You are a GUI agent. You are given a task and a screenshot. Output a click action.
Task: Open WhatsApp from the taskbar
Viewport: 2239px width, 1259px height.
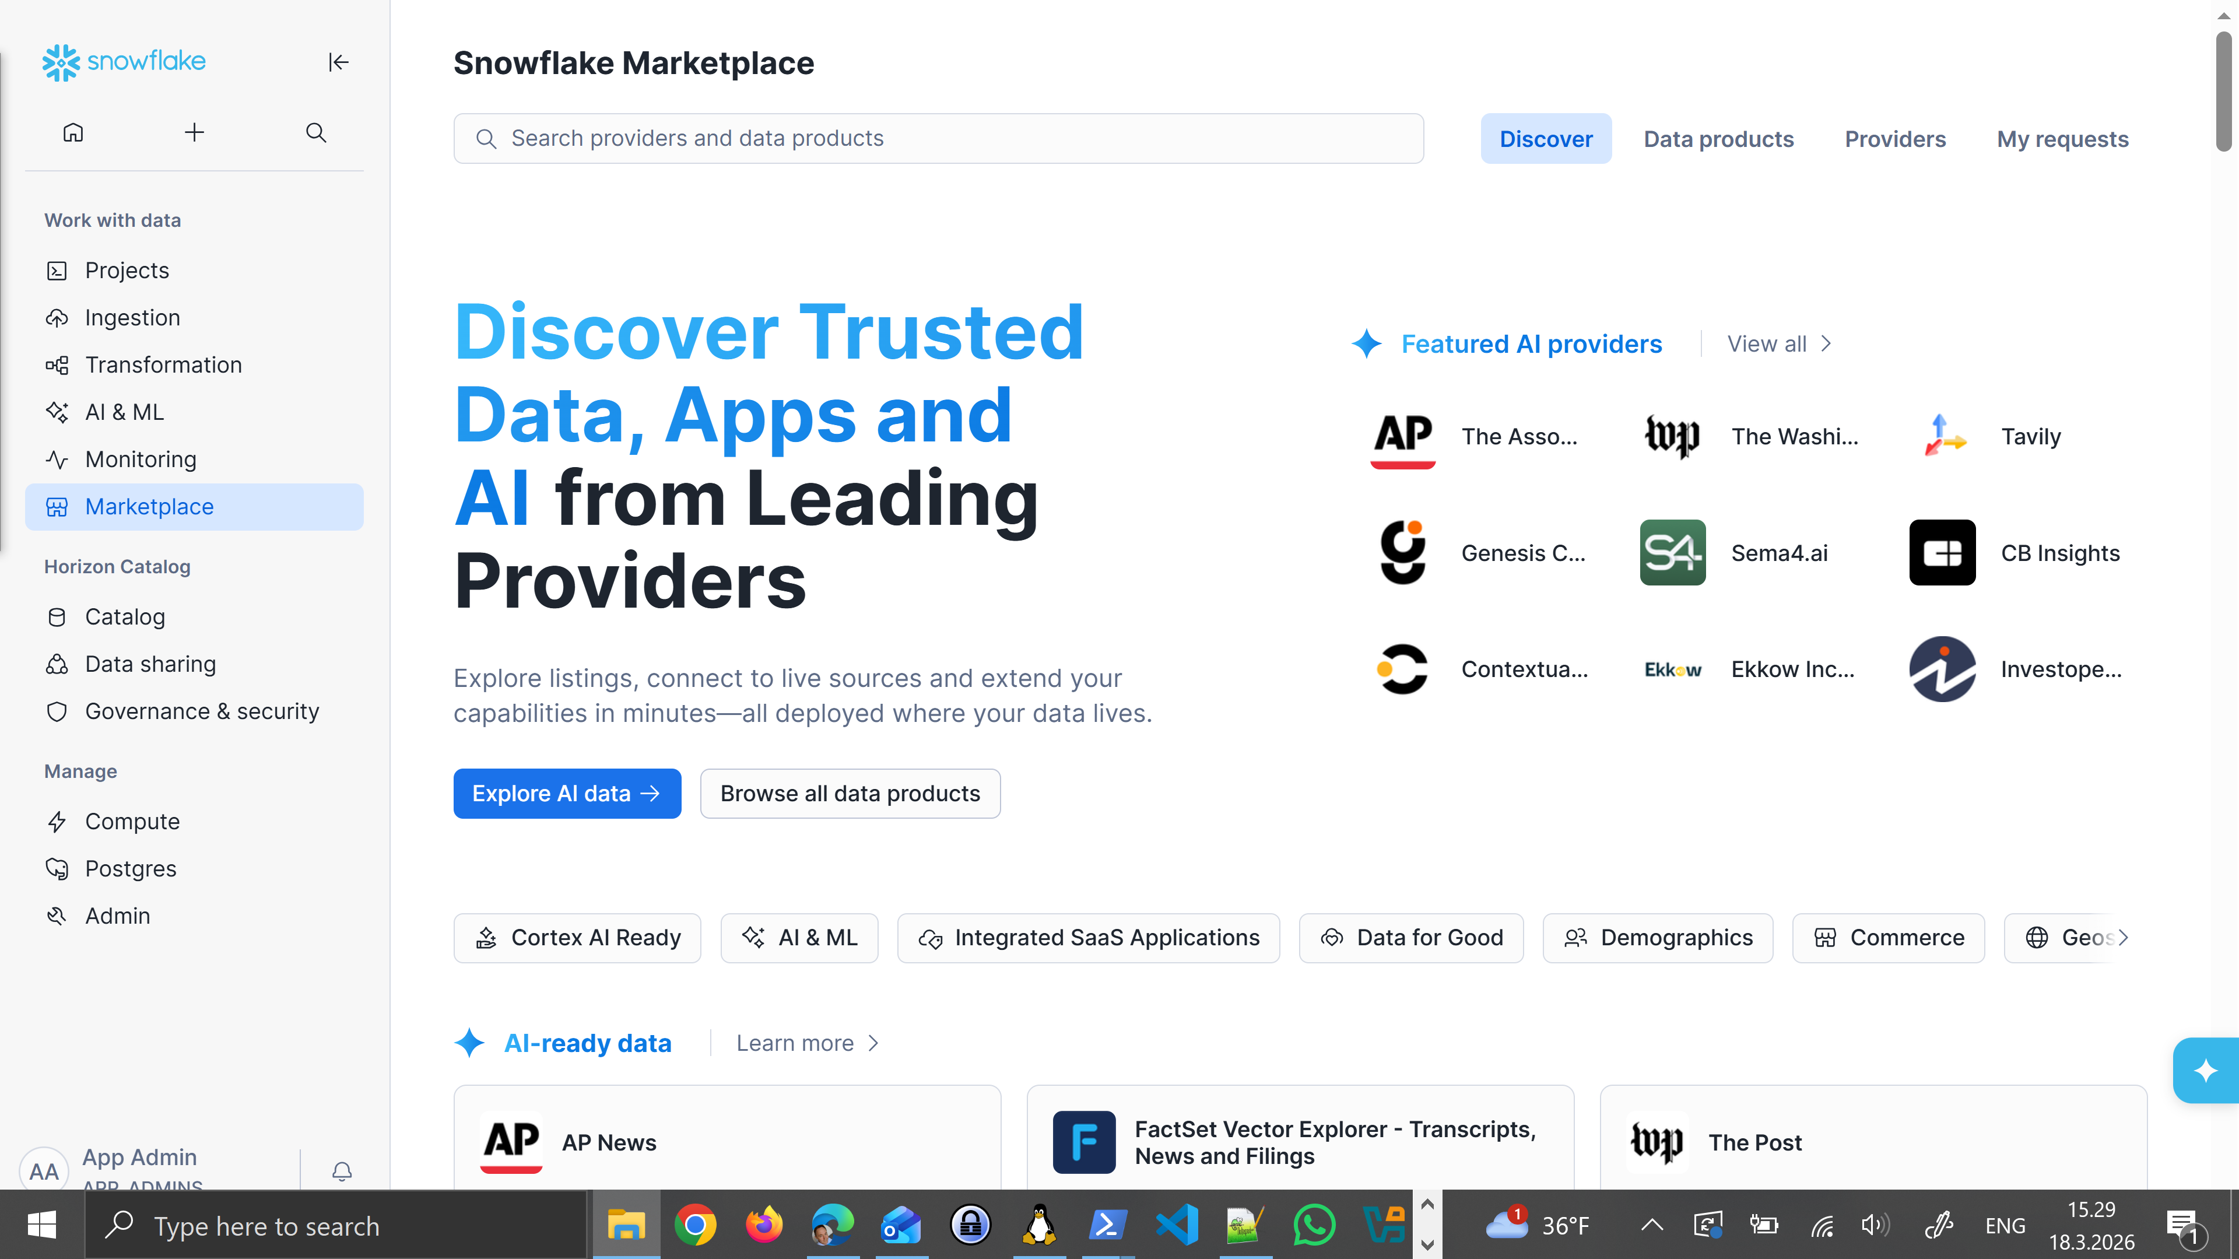pyautogui.click(x=1313, y=1225)
